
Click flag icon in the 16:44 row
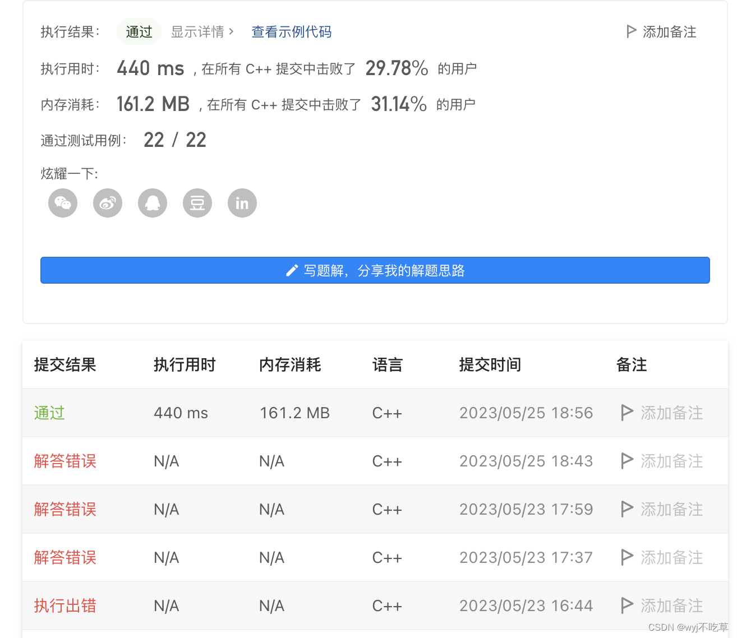628,606
